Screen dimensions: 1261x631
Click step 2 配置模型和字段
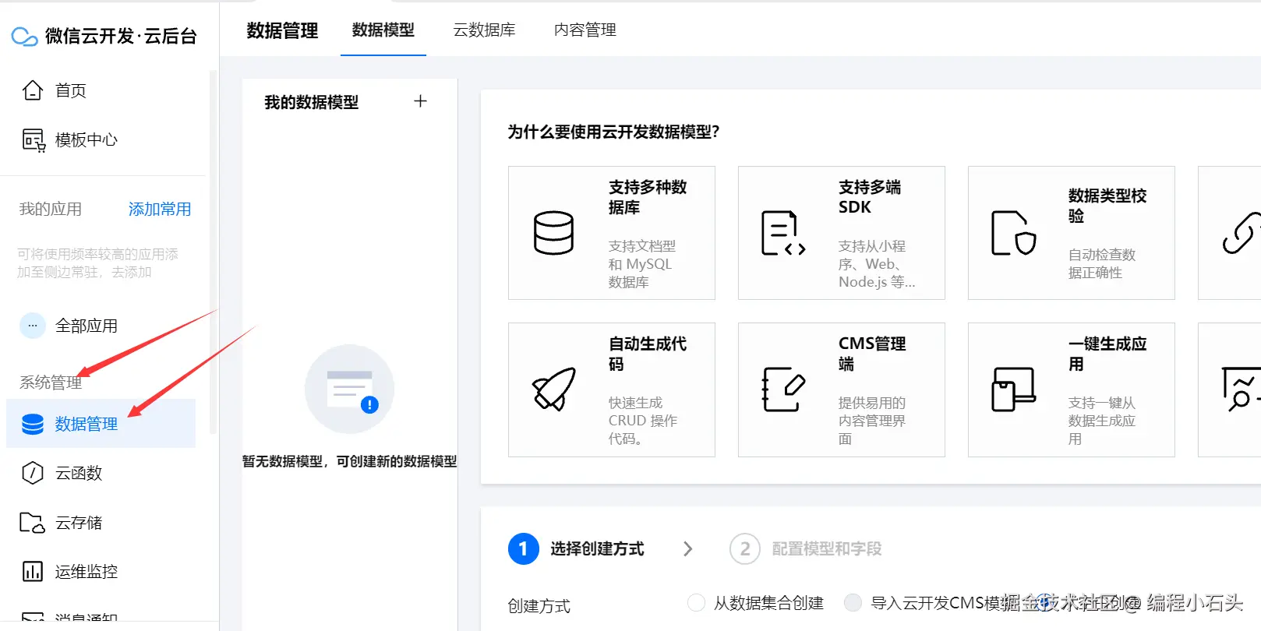tap(806, 548)
